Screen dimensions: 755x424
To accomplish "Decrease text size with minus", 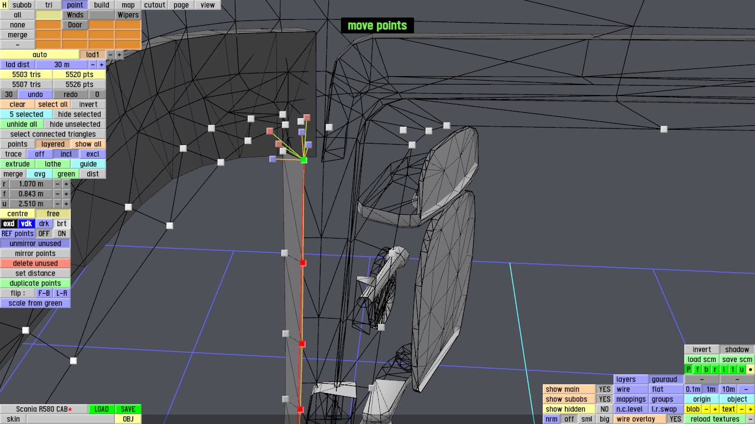I will click(742, 409).
